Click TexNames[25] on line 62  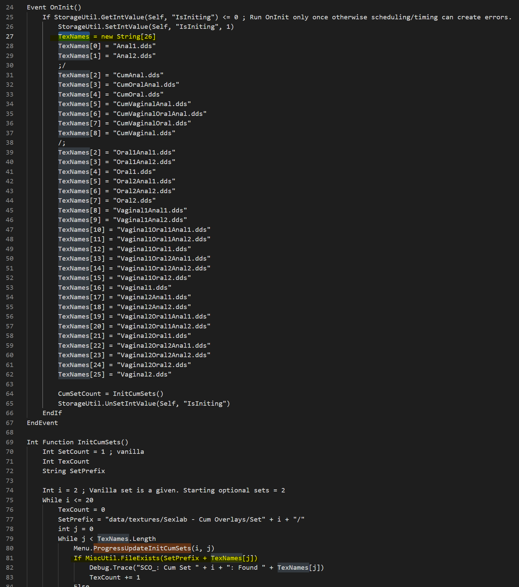pos(81,375)
